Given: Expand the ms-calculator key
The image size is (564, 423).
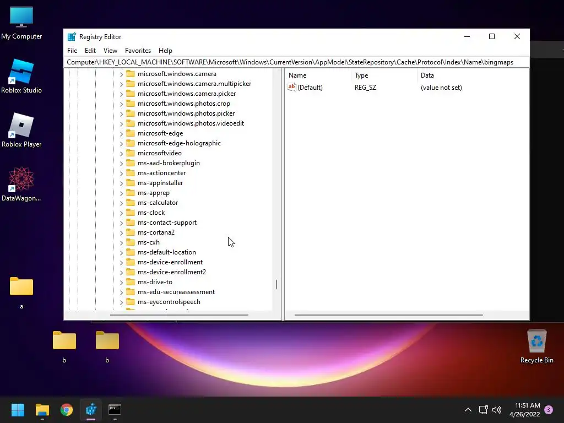Looking at the screenshot, I should click(x=121, y=203).
